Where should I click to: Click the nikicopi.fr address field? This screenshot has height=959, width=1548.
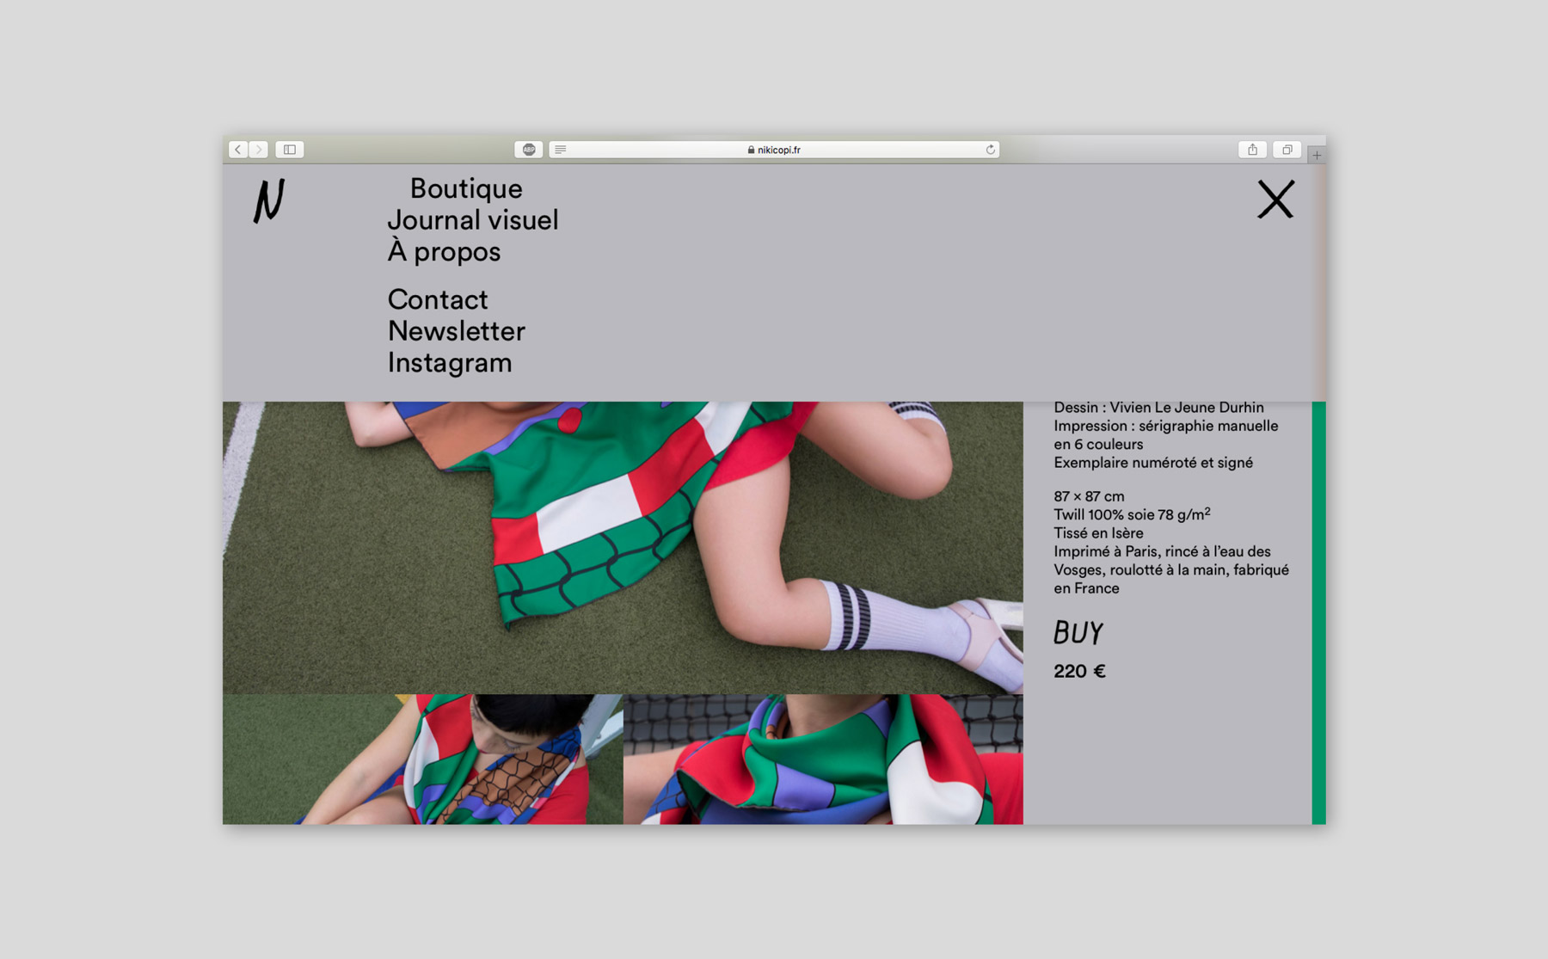pyautogui.click(x=774, y=150)
